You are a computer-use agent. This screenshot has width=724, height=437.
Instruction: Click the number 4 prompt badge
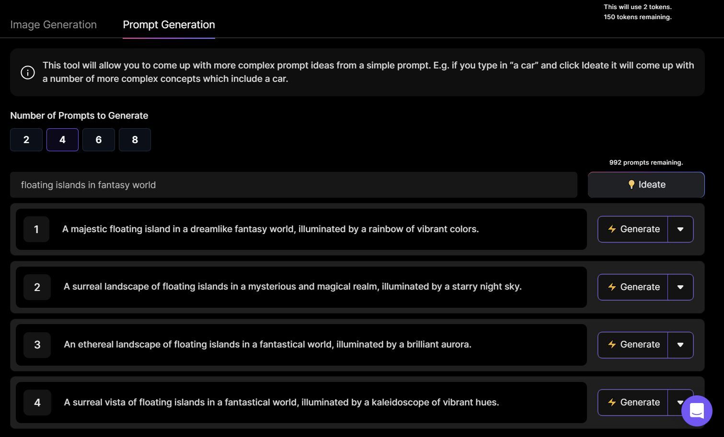37,403
